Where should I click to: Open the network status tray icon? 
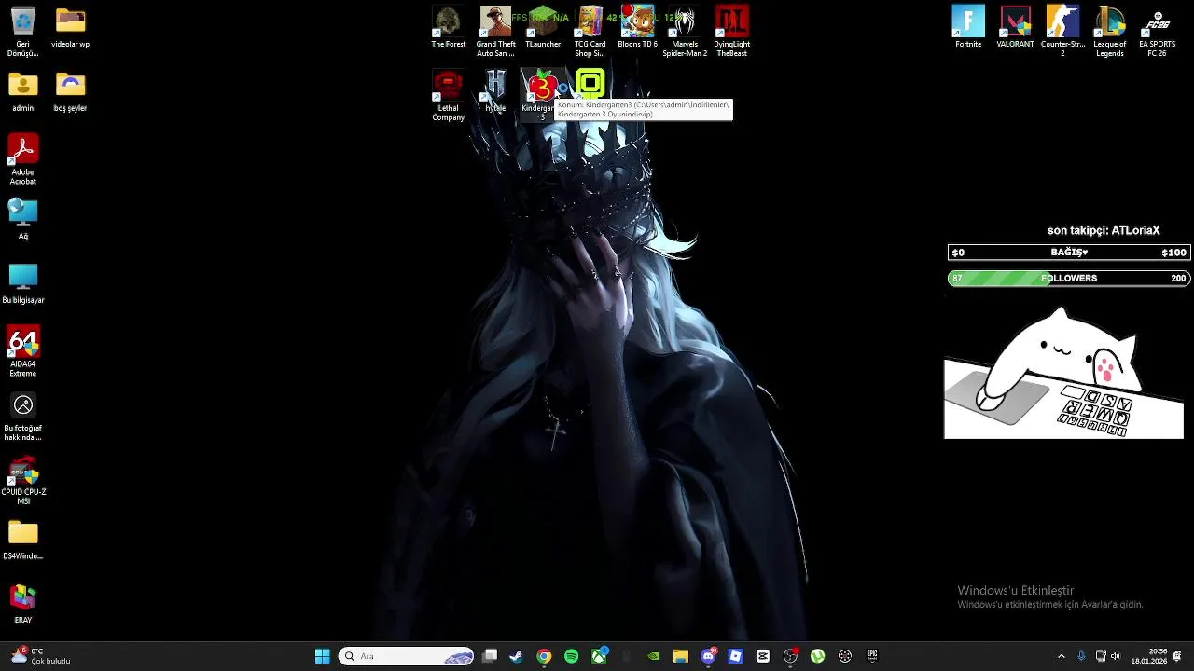coord(1101,656)
